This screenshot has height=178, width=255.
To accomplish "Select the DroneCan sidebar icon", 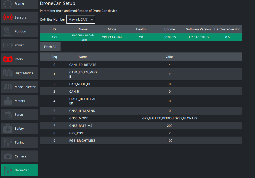I will (19, 170).
